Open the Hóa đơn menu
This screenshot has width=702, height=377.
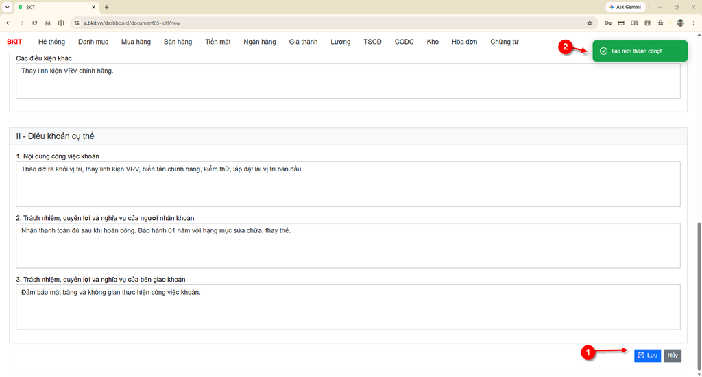coord(464,42)
